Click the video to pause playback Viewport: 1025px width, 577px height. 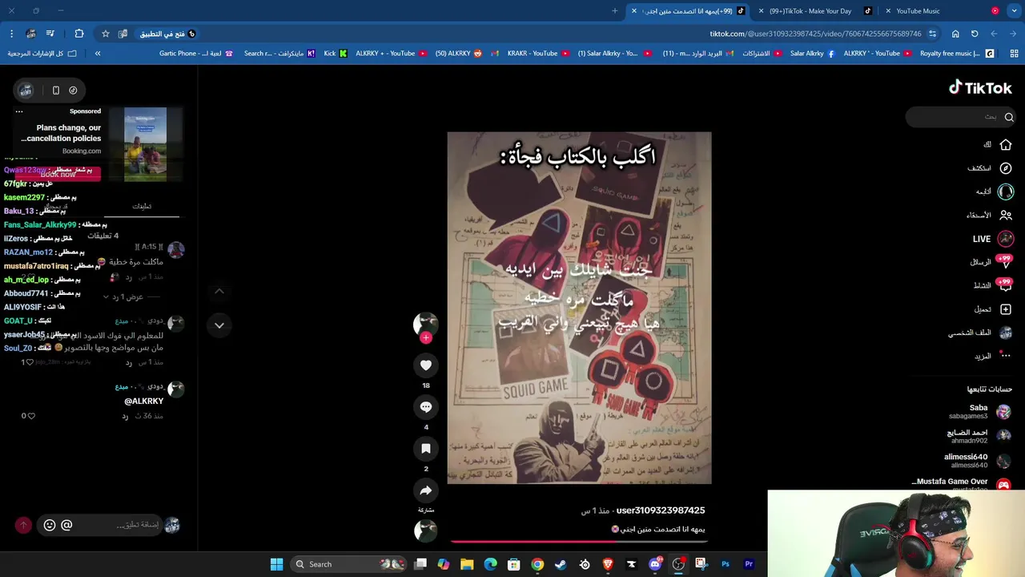tap(579, 308)
